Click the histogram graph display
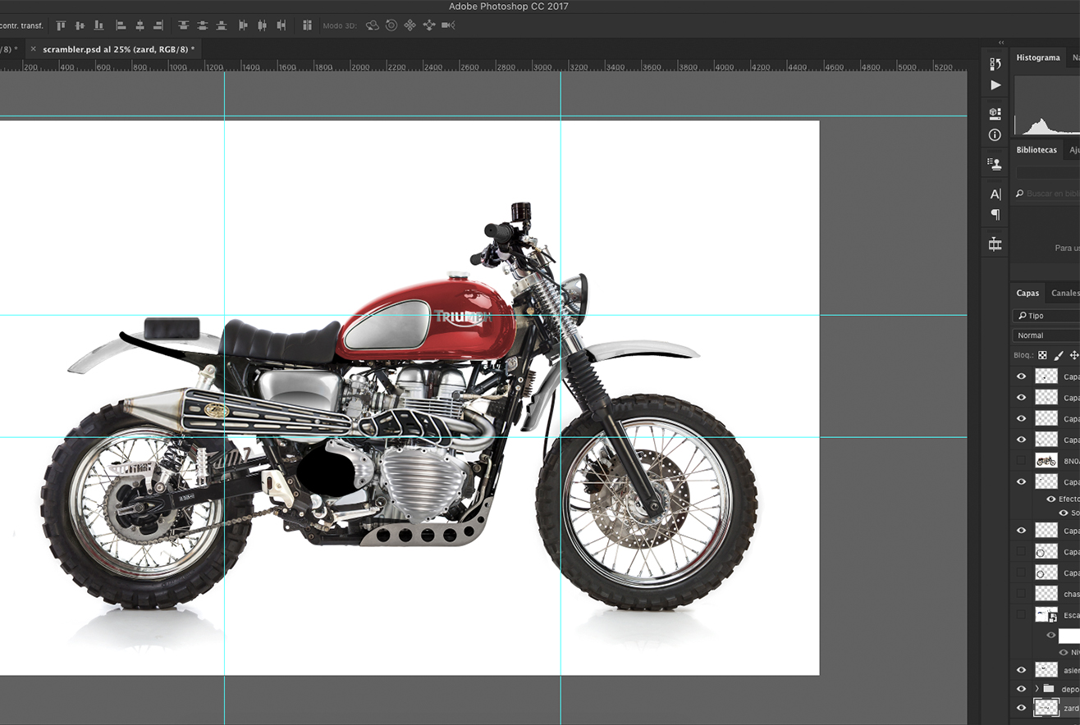 coord(1047,105)
